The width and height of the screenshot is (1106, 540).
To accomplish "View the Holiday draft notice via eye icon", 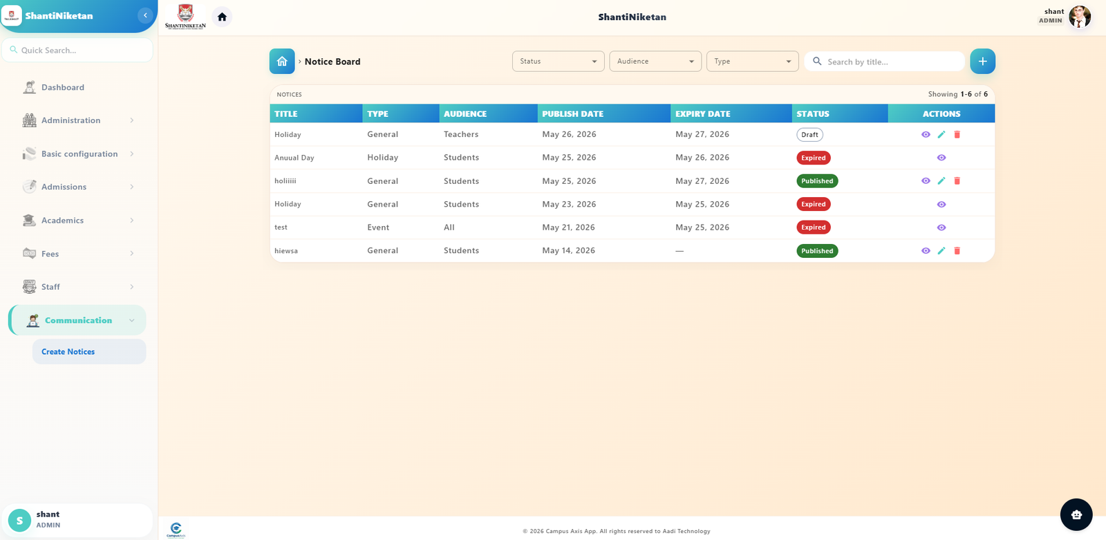I will click(x=926, y=135).
